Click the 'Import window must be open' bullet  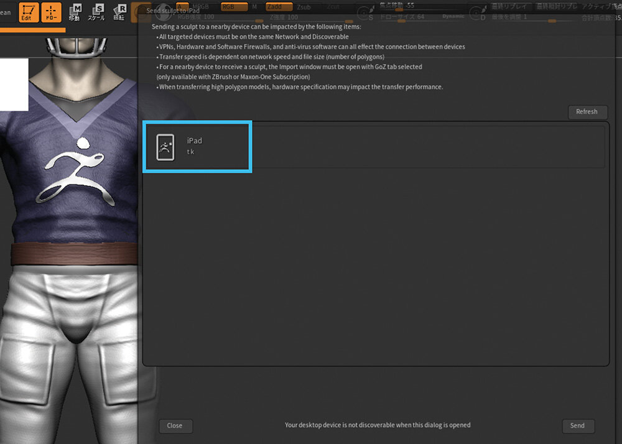(289, 67)
